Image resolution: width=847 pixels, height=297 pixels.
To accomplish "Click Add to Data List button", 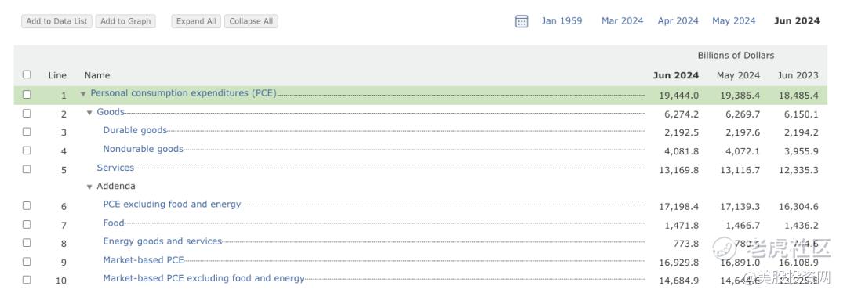I will (x=56, y=22).
